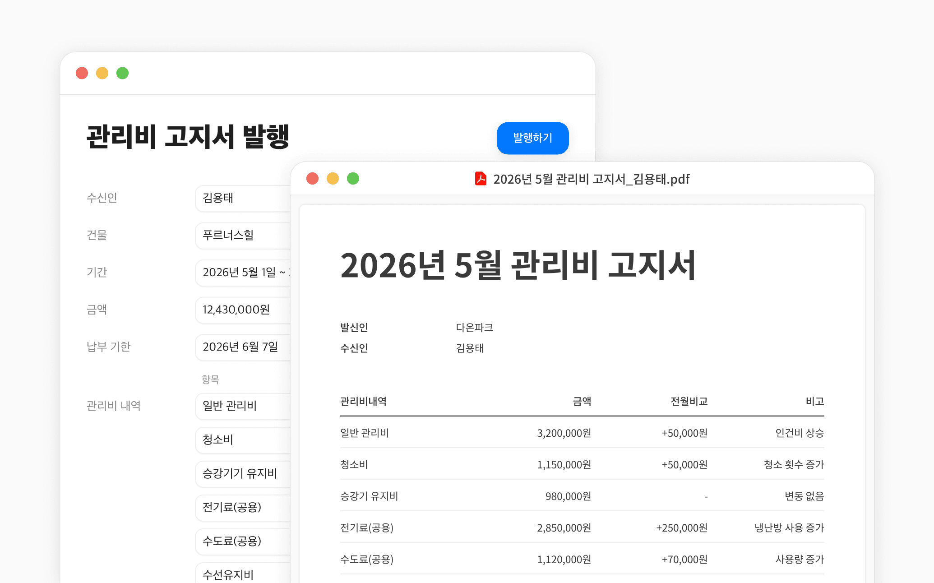Click green zoom dot of 고지서 발행 window
Screen dimensions: 934x583
click(122, 73)
